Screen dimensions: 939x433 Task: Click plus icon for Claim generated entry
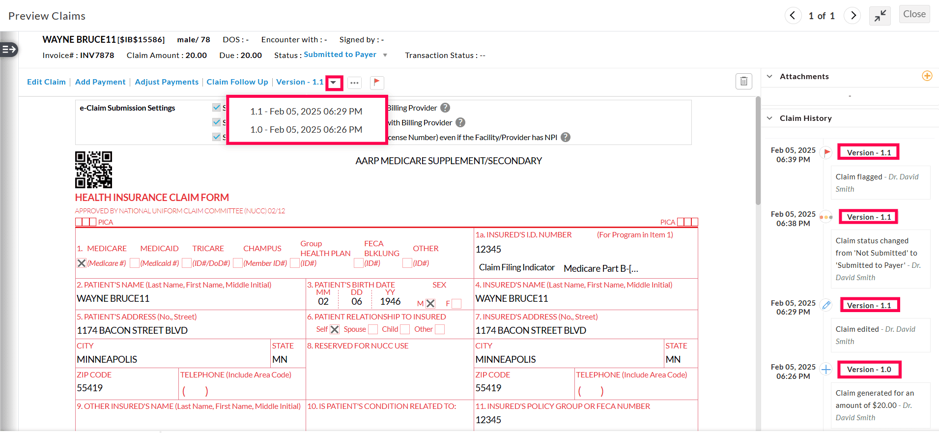[x=826, y=370]
